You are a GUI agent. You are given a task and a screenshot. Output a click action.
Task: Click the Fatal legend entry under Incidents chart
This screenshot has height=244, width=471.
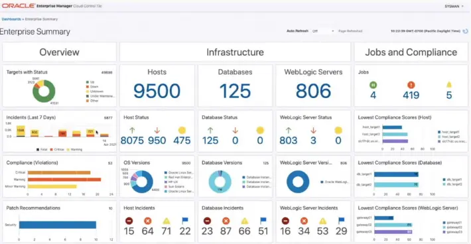coord(42,149)
